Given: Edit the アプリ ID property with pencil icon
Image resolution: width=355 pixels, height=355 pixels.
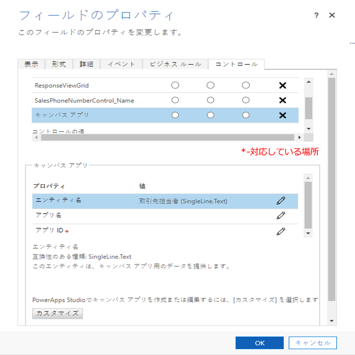Looking at the screenshot, I should [x=281, y=232].
